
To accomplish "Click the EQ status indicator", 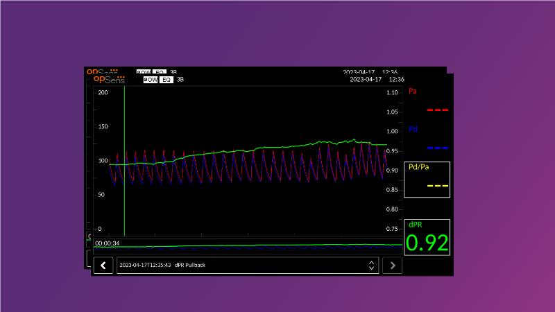I will click(166, 80).
